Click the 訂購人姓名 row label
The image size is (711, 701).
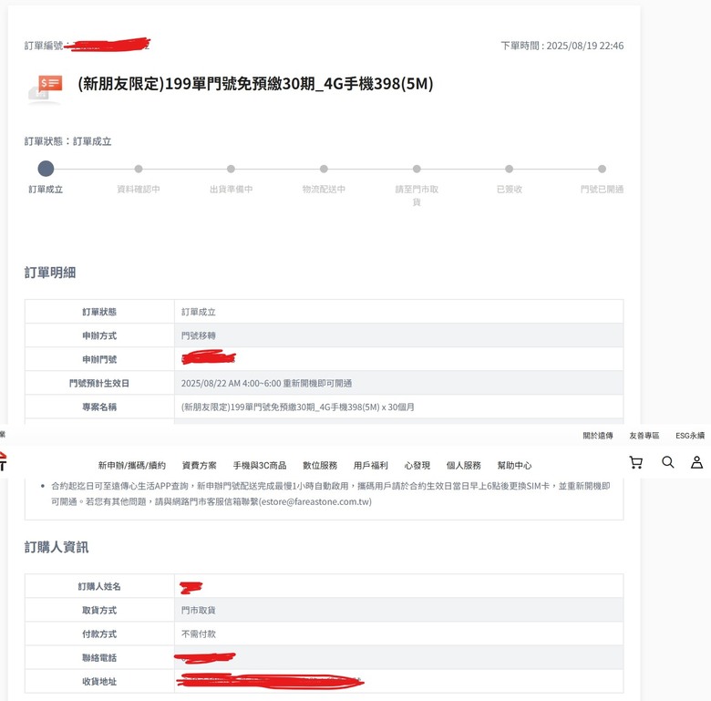tap(99, 586)
